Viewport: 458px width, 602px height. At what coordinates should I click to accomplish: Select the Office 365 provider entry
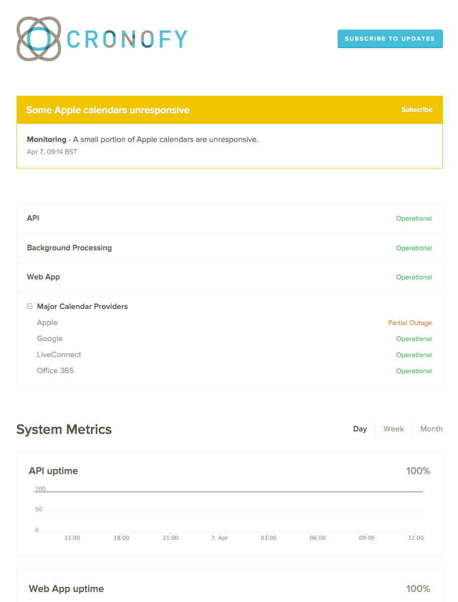(55, 371)
